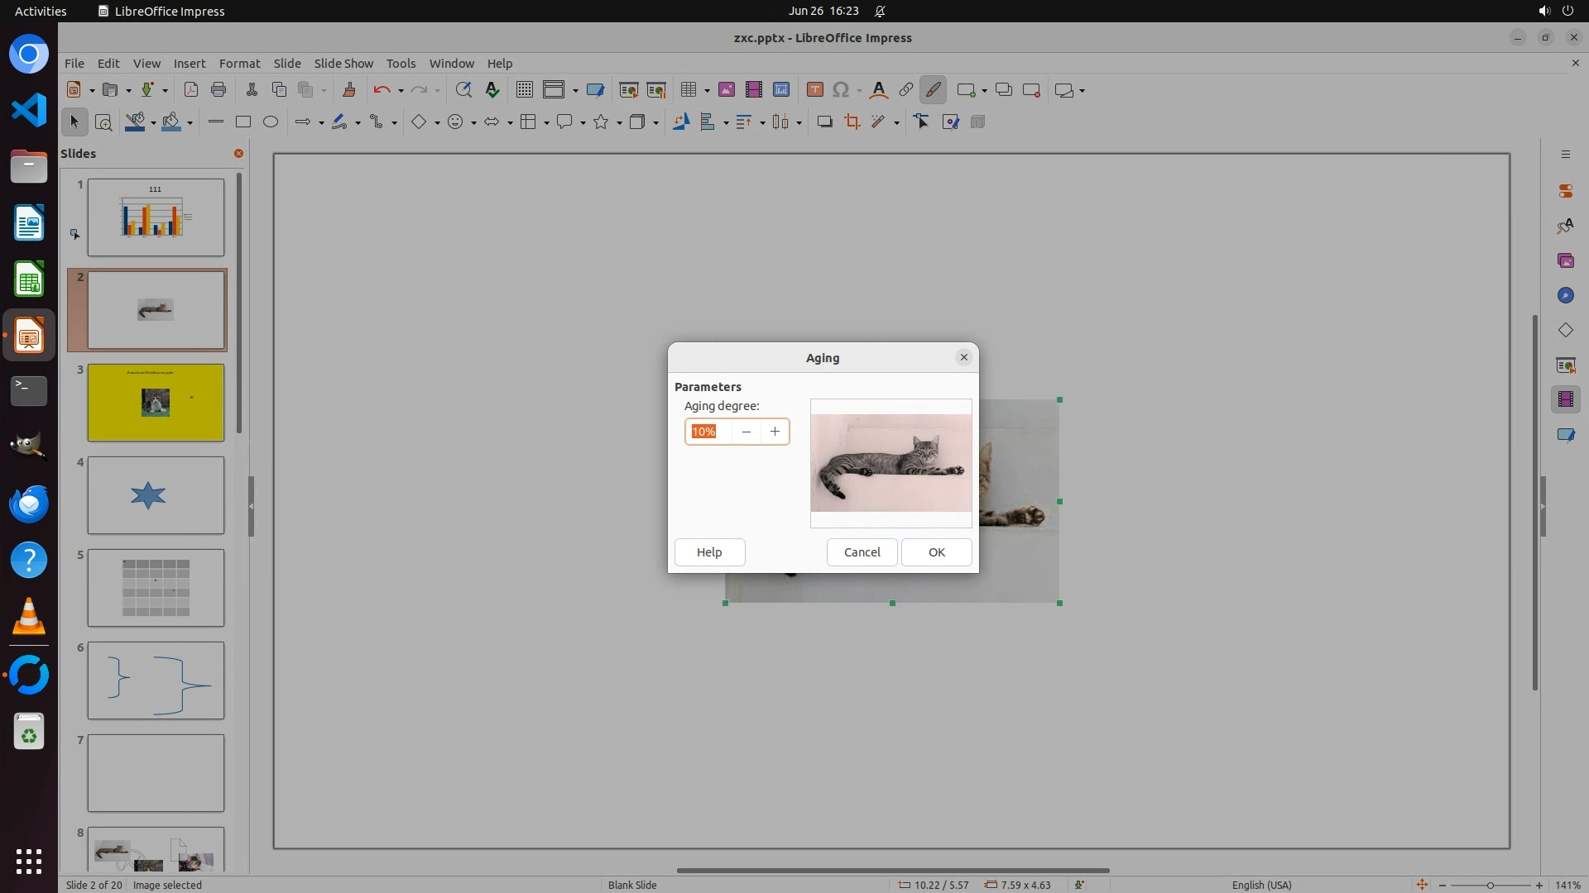Open the Undo history dropdown arrow

[401, 91]
